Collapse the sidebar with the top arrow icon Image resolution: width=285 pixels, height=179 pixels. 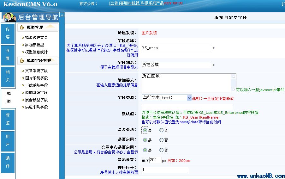click(x=62, y=15)
